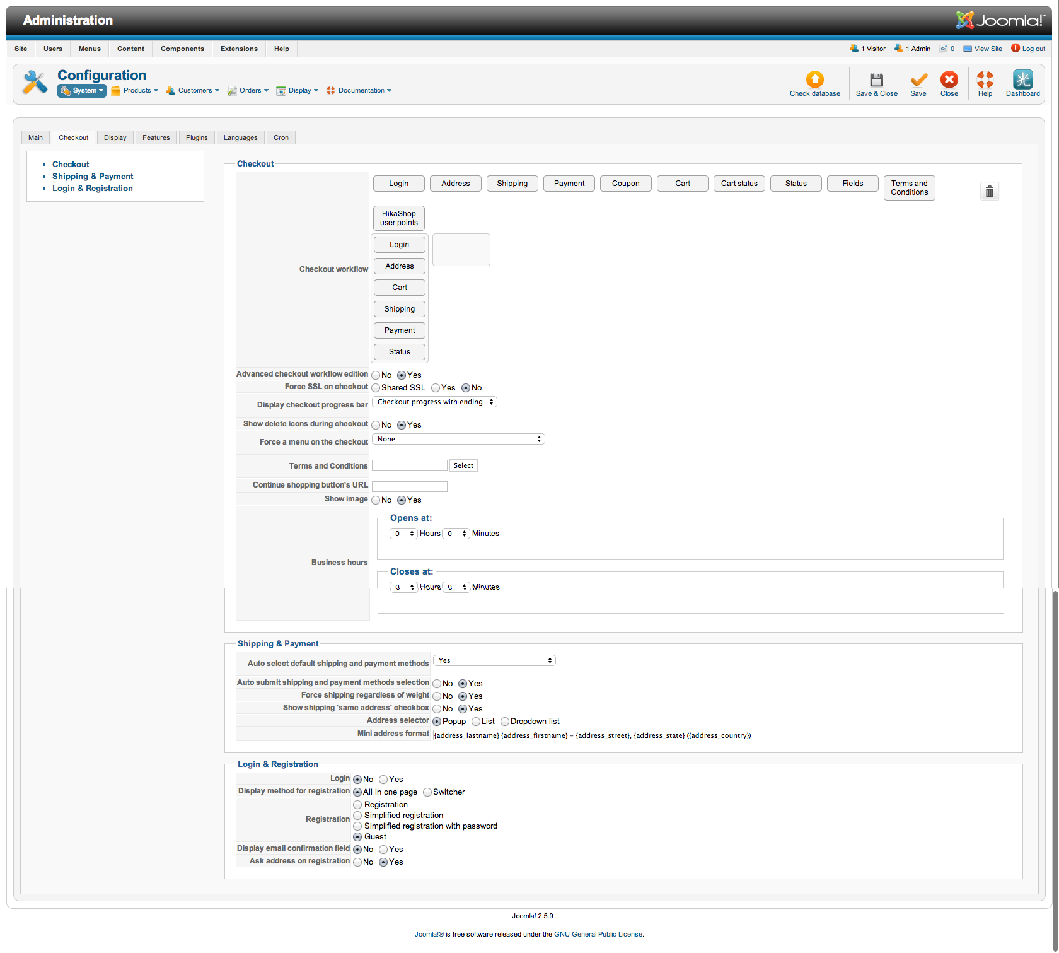Select No for Show delete icons during checkout
This screenshot has width=1059, height=953.
[x=376, y=425]
